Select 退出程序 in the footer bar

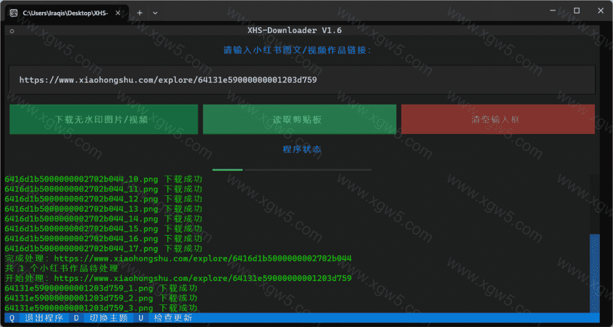tap(44, 318)
